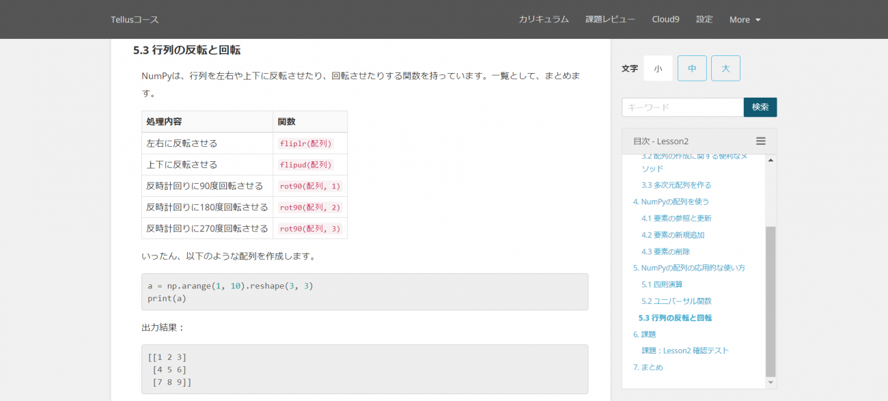This screenshot has width=888, height=401.
Task: Jump to 5.2 ユニバーサル関数 section
Action: 676,301
